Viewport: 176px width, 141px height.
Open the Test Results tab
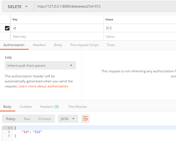[78, 107]
